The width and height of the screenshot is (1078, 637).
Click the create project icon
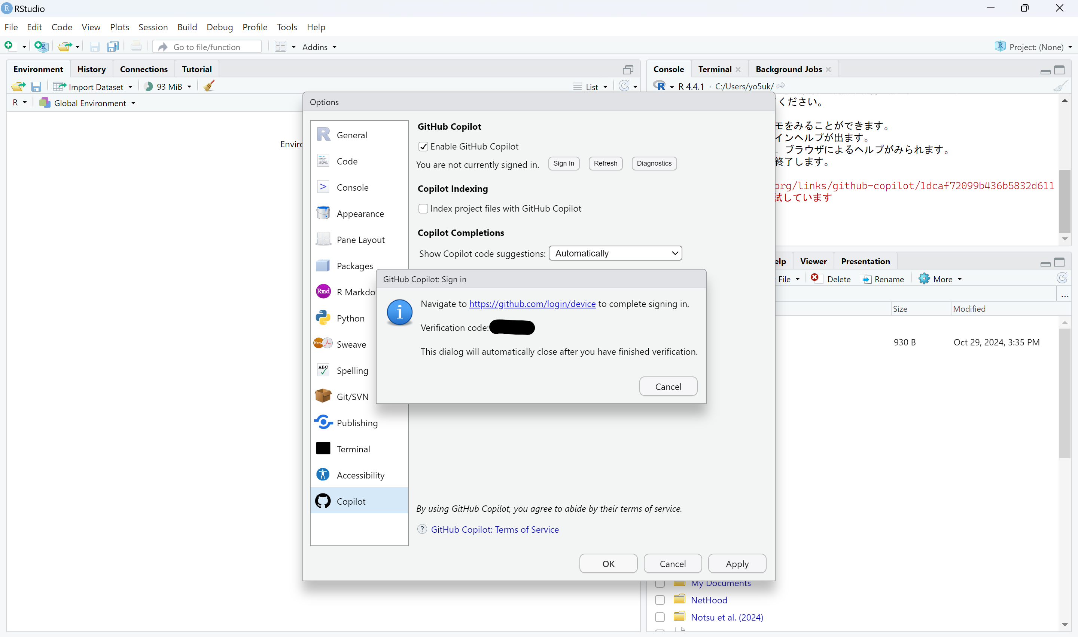click(x=41, y=46)
